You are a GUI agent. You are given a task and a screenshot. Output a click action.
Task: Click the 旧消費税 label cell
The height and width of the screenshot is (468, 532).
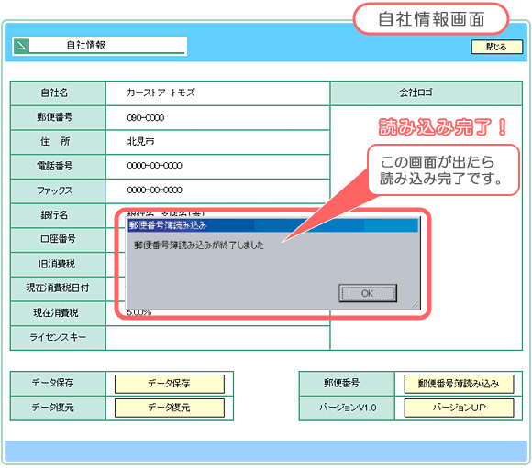point(58,265)
